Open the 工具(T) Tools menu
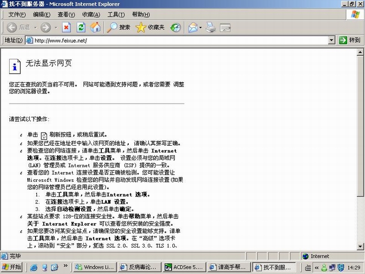Viewport: 365px width, 274px height. (116, 15)
